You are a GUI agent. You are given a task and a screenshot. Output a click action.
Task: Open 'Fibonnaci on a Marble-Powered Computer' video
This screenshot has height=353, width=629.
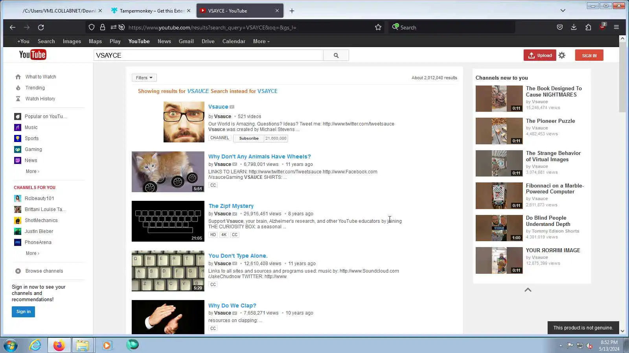coord(555,189)
